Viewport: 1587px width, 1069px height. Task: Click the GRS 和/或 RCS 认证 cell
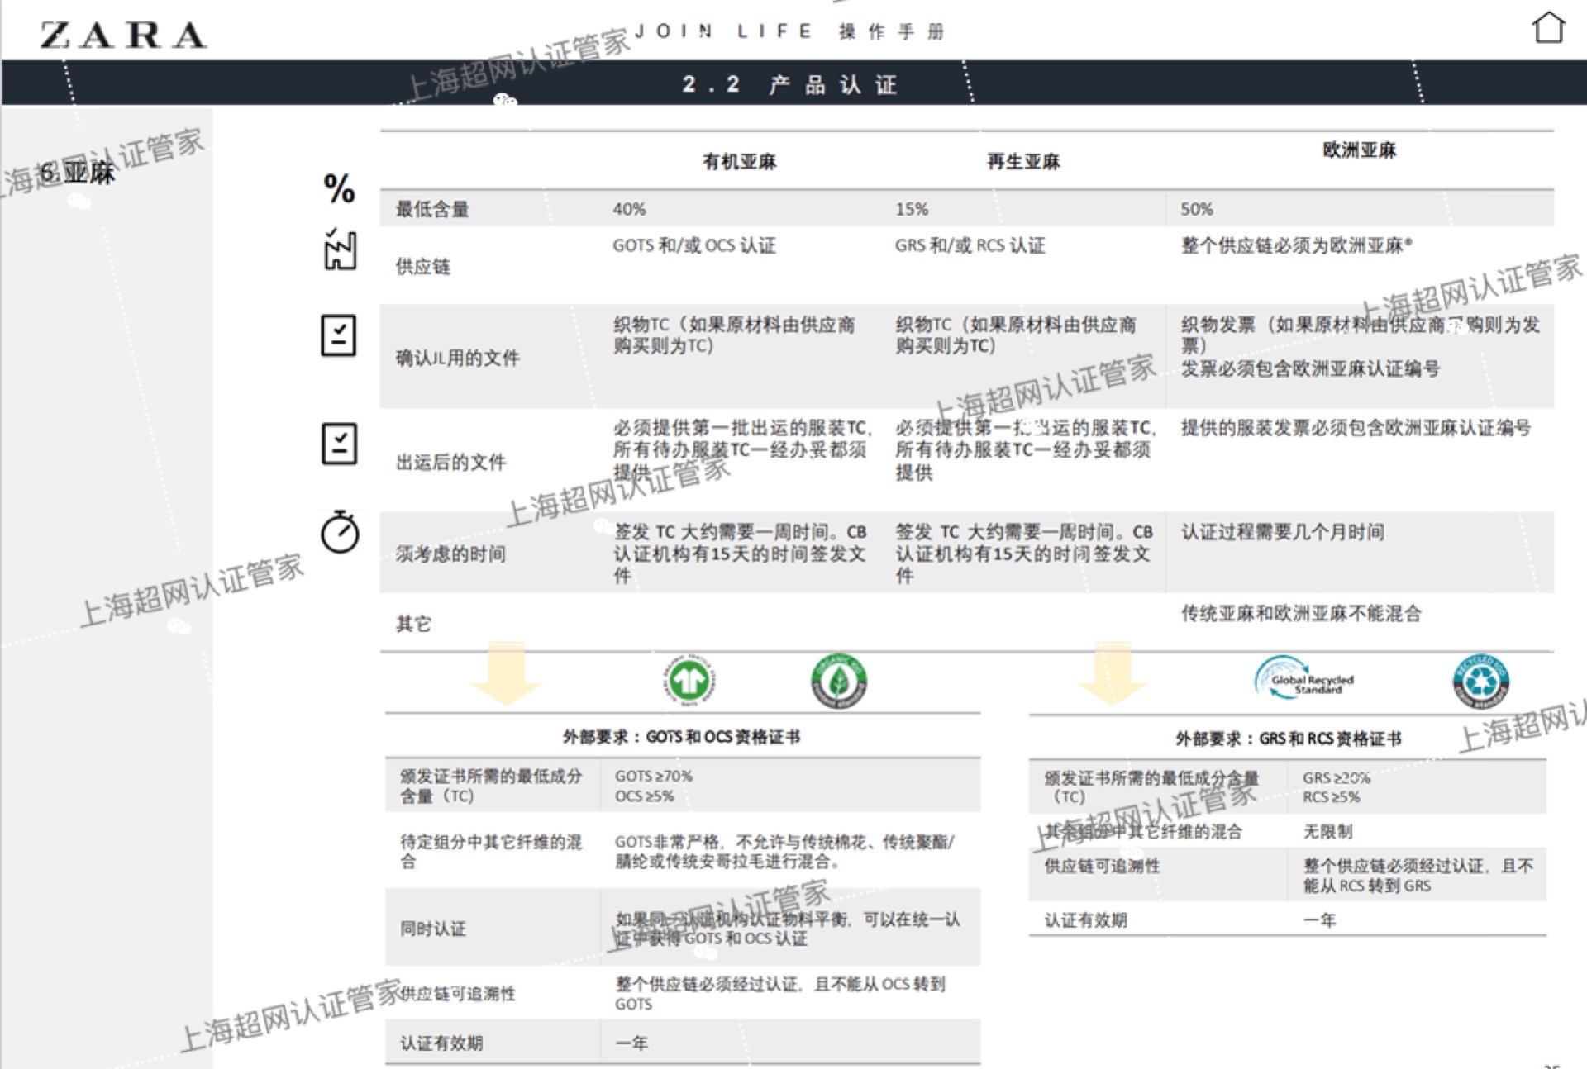coord(970,245)
